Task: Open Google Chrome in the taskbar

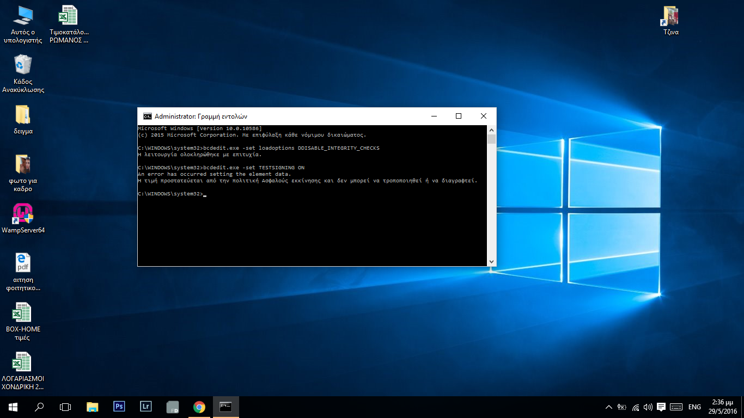Action: pos(199,407)
